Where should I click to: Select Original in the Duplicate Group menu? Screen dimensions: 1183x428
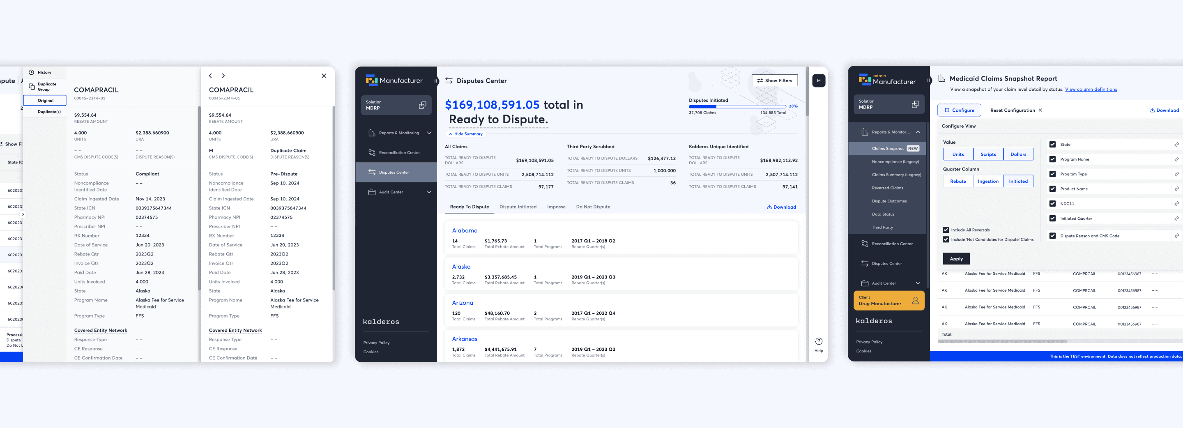pyautogui.click(x=45, y=100)
